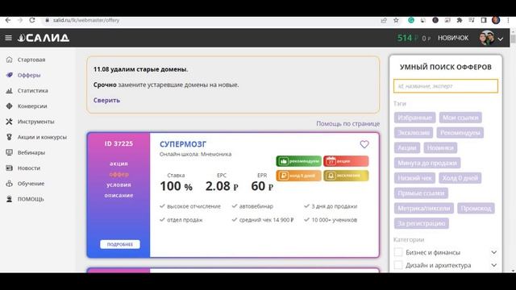Click the НОВИЧОК status label
Image resolution: width=516 pixels, height=290 pixels.
[453, 38]
